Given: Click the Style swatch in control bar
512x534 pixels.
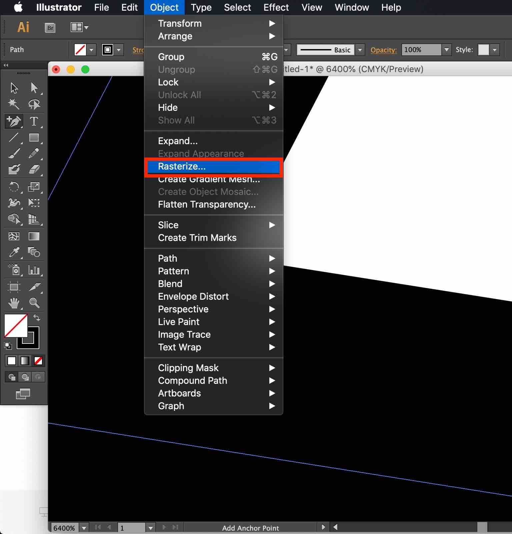Looking at the screenshot, I should (x=483, y=50).
